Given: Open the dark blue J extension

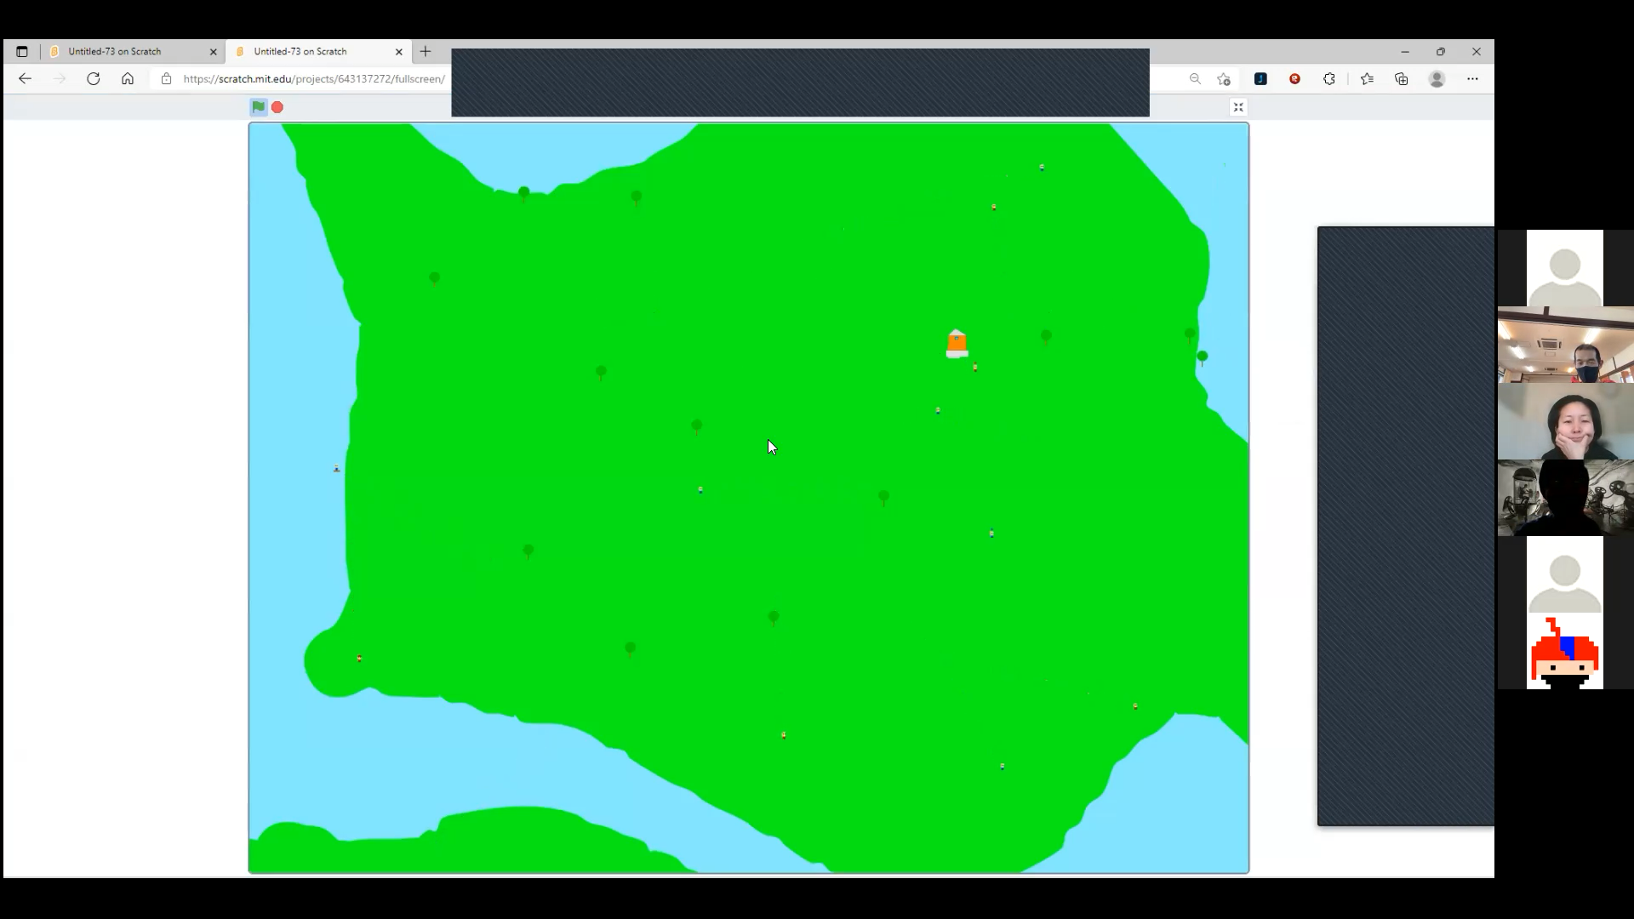Looking at the screenshot, I should coord(1260,78).
